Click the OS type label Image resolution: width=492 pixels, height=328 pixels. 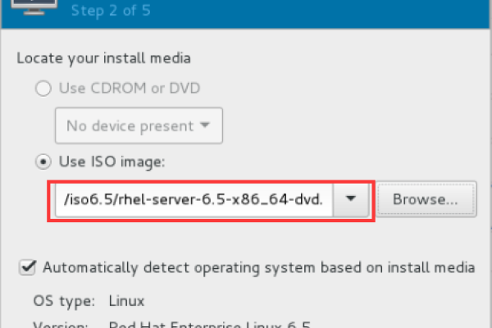(64, 301)
